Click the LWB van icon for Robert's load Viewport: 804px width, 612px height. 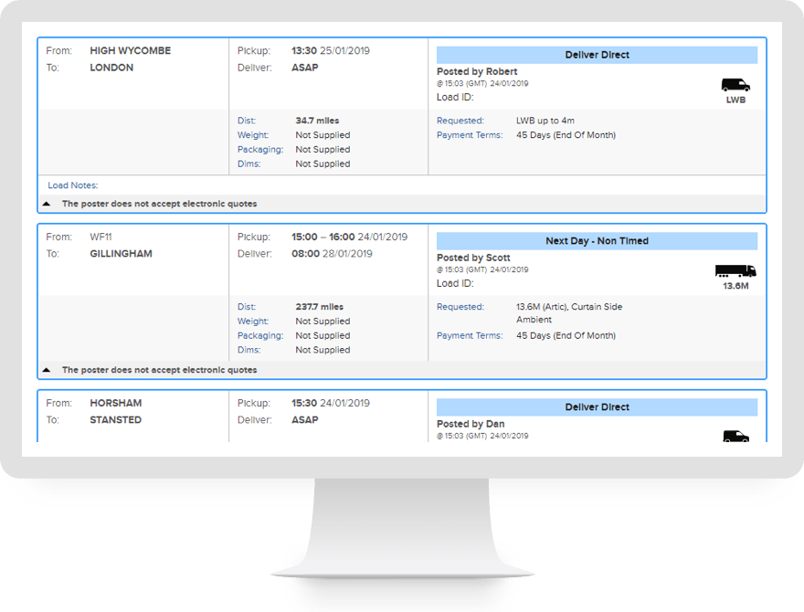click(x=735, y=85)
